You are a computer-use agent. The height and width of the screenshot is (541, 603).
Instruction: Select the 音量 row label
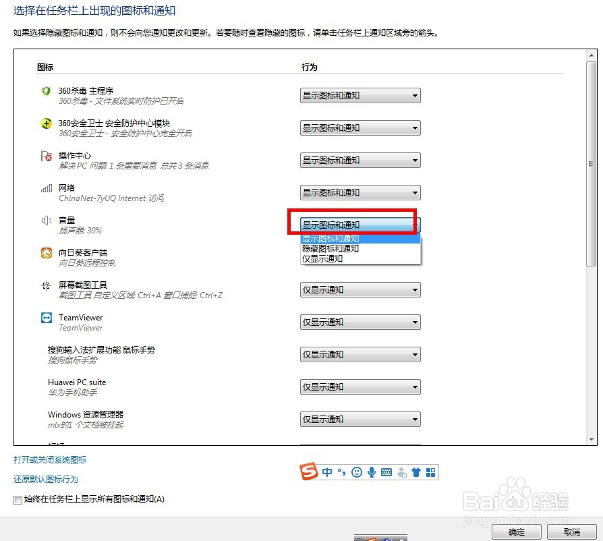point(67,220)
